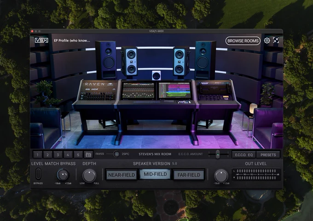
Task: Select favorite slot 5
Action: [78, 155]
